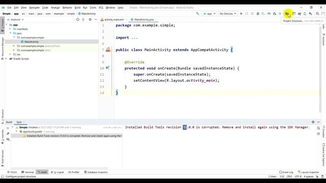
Task: Click the Search Everywhere magnifier icon
Action: coord(317,14)
